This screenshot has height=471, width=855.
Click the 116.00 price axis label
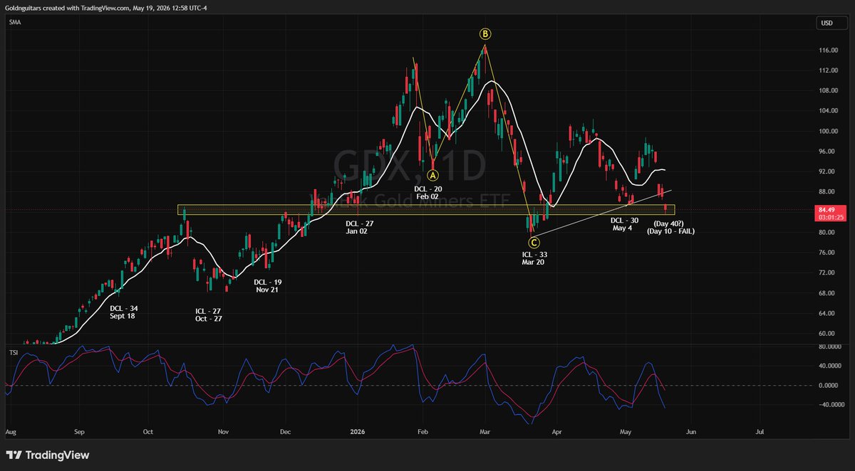coord(828,51)
